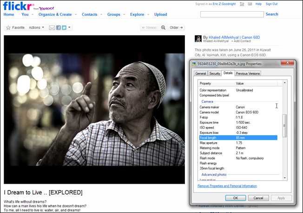
Task: Expand the Explore menu arrow
Action: (148, 14)
